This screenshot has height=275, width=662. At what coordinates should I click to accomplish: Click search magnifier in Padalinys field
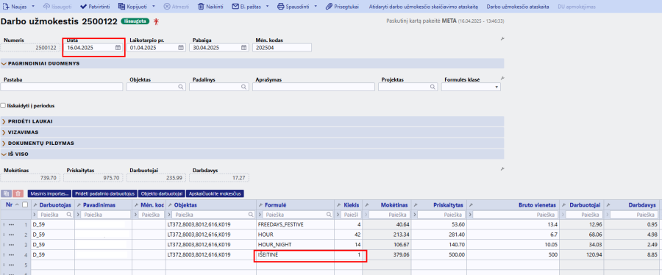243,87
